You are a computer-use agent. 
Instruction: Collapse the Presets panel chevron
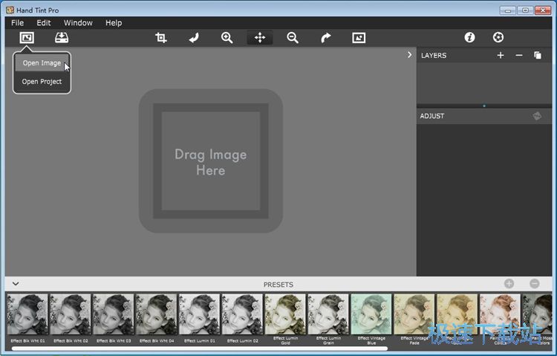coord(16,284)
